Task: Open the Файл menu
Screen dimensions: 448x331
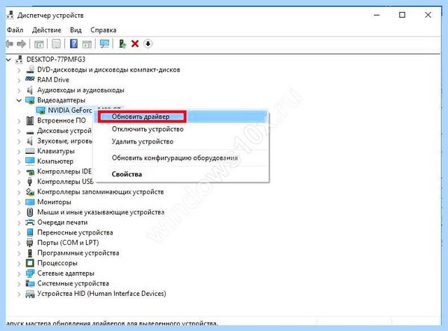Action: 15,30
